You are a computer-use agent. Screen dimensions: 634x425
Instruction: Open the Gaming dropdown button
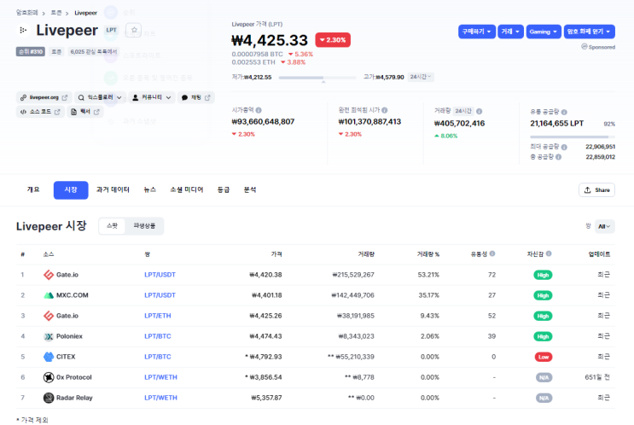point(544,32)
